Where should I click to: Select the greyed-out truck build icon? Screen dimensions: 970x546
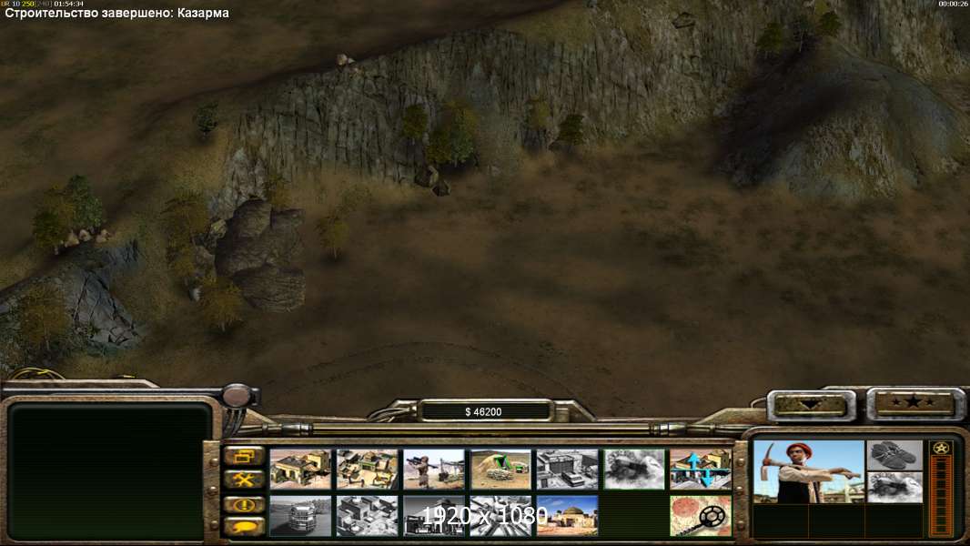(300, 516)
